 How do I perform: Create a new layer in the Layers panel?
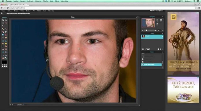[x=158, y=49]
